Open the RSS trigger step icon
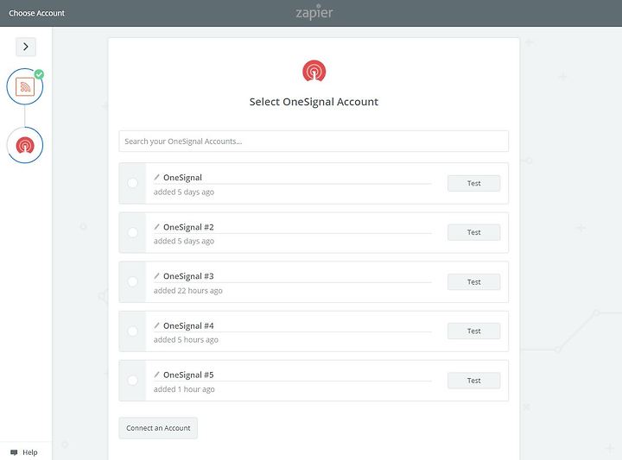622x460 pixels. (x=25, y=86)
